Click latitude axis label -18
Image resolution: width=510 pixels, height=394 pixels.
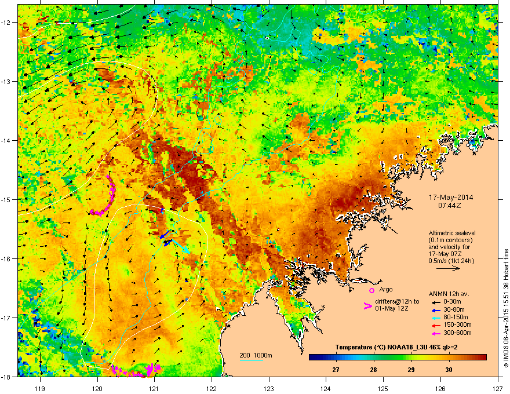pyautogui.click(x=6, y=377)
